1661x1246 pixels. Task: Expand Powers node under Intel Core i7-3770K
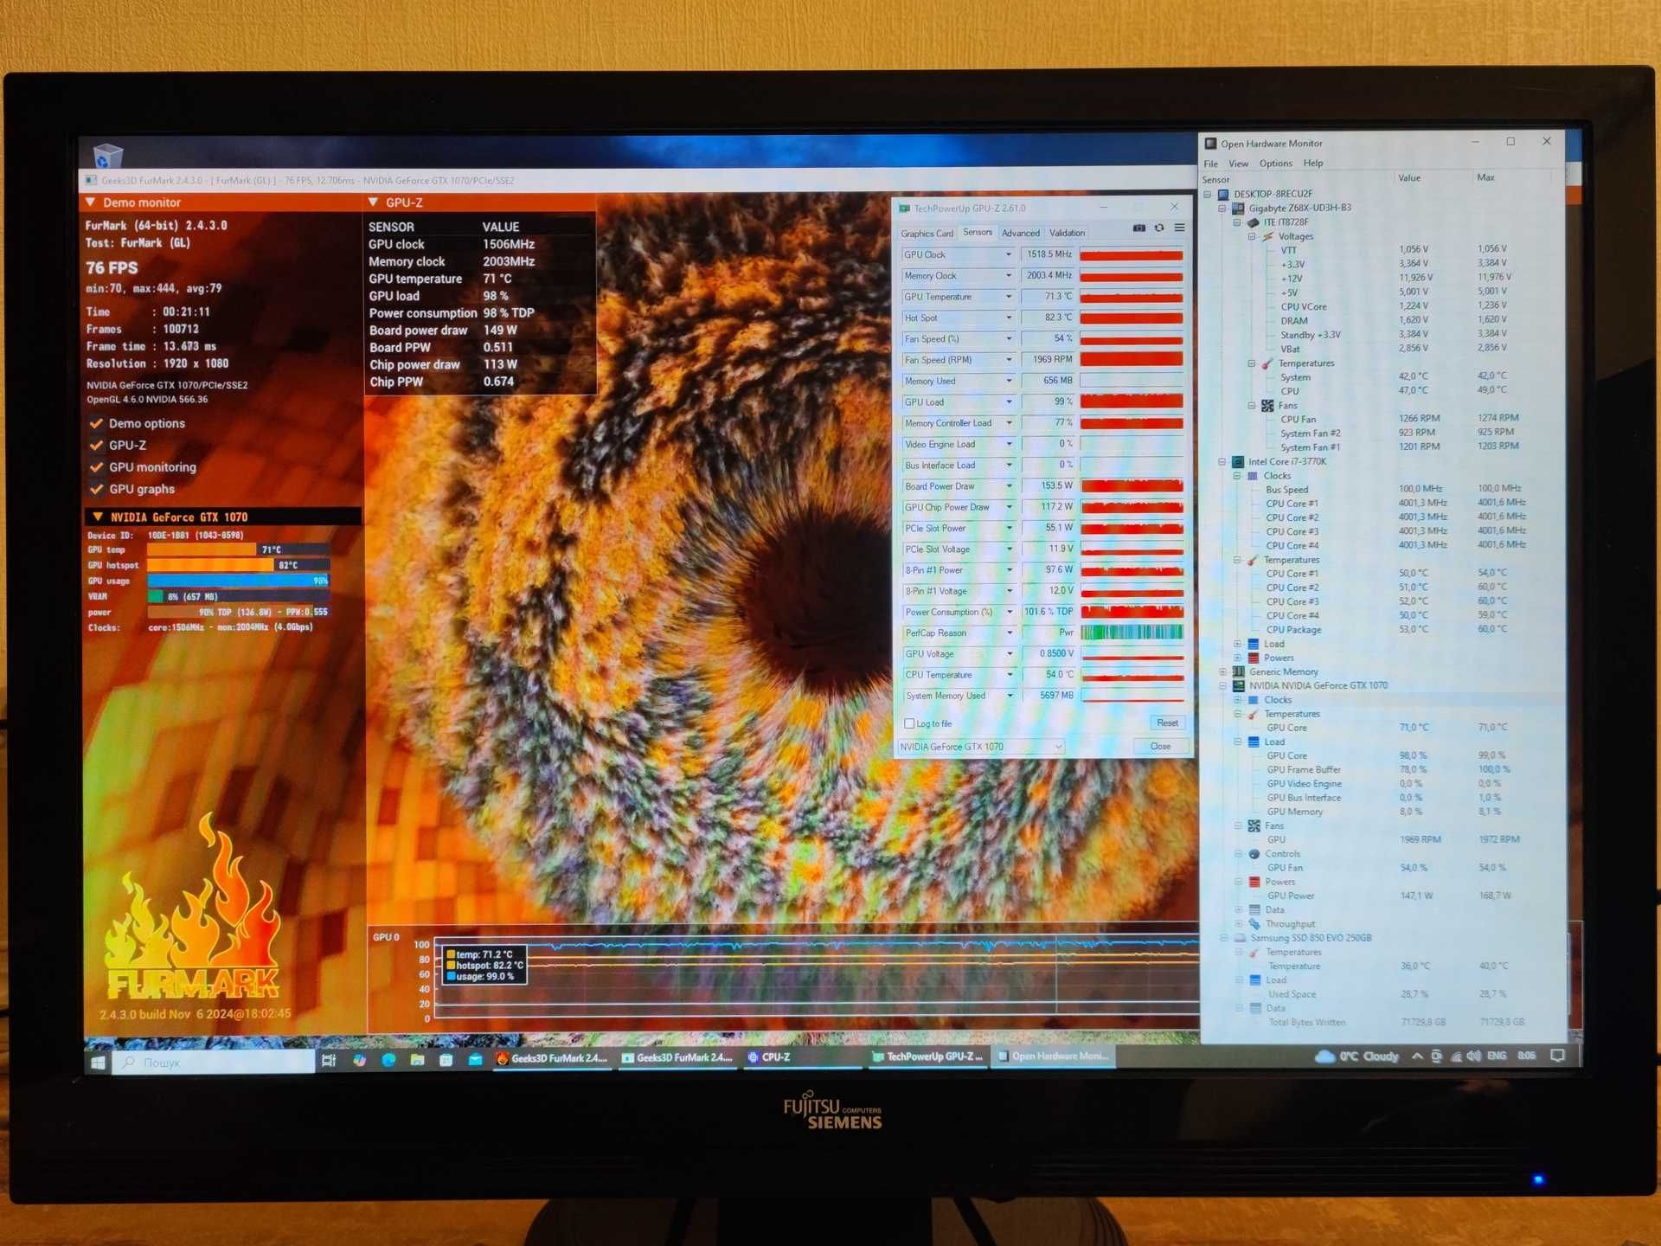click(x=1237, y=658)
